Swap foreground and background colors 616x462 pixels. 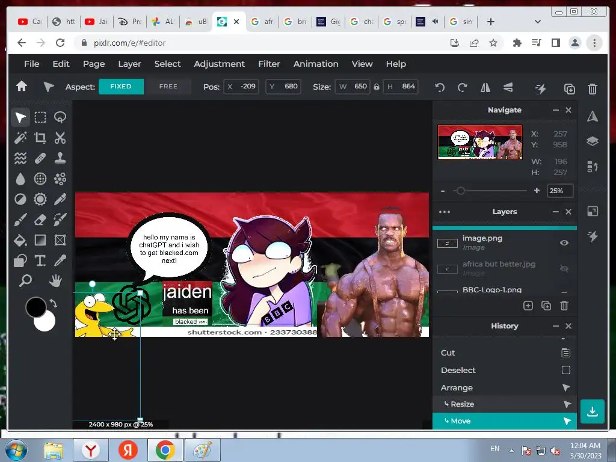[x=53, y=303]
